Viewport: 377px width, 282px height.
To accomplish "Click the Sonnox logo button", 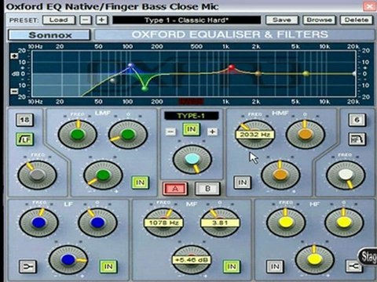I will click(x=49, y=35).
